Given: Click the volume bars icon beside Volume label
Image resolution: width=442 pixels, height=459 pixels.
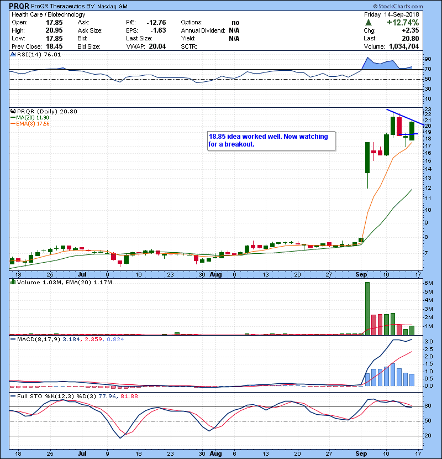Looking at the screenshot, I should (x=13, y=282).
